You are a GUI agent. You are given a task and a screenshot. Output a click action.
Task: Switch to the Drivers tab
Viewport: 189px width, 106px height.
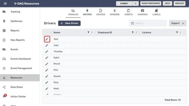[x=87, y=12]
